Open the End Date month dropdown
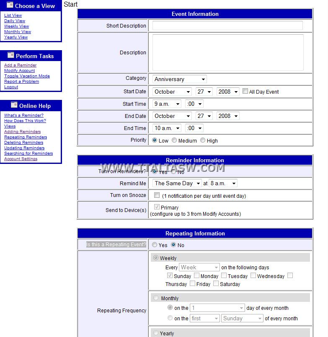Viewport: 328px width, 337px height. coord(172,116)
